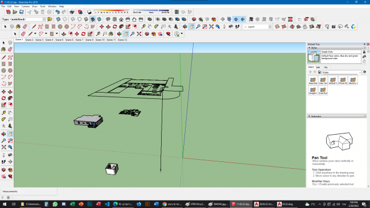Screen dimensions: 370x208
Task: Switch to Front view house icon
Action: pyautogui.click(x=121, y=19)
